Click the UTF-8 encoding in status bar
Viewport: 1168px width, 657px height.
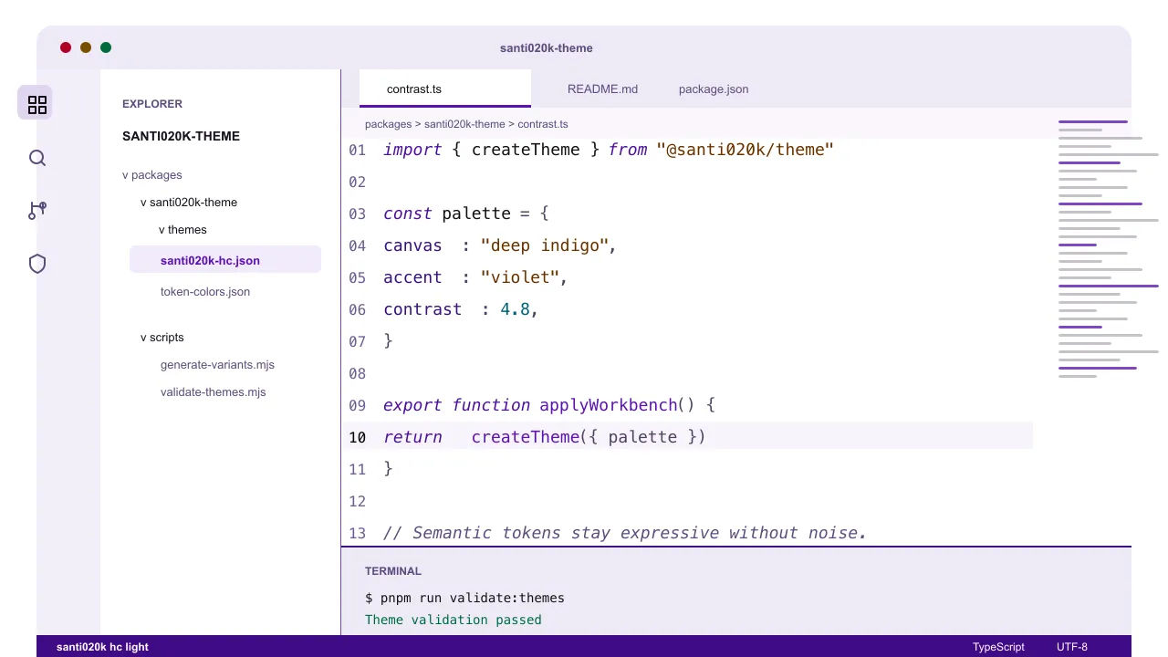click(x=1072, y=647)
